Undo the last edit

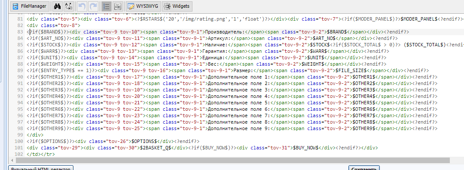tap(82, 6)
